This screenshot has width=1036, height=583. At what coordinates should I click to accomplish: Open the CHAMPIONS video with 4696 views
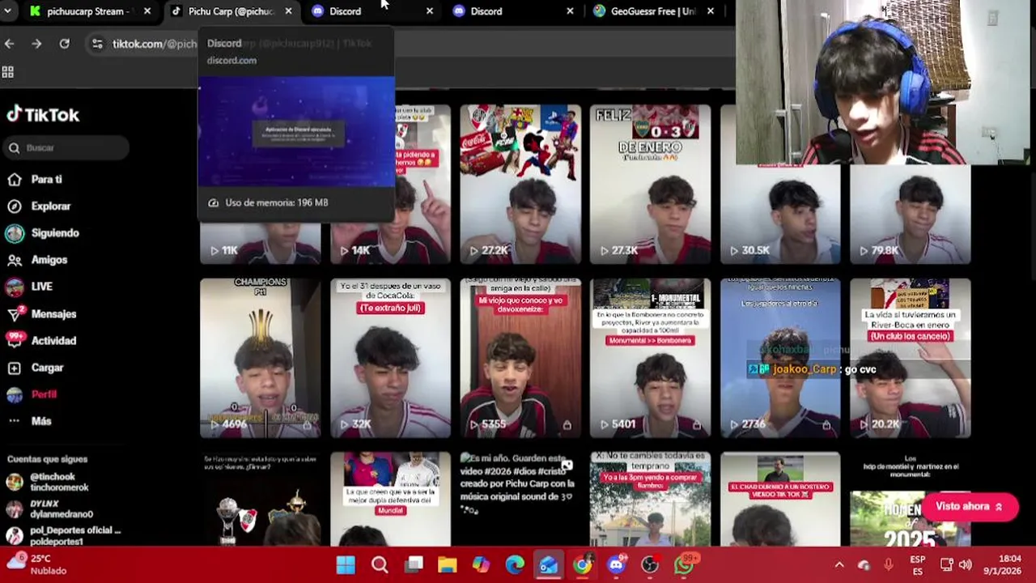pos(261,358)
